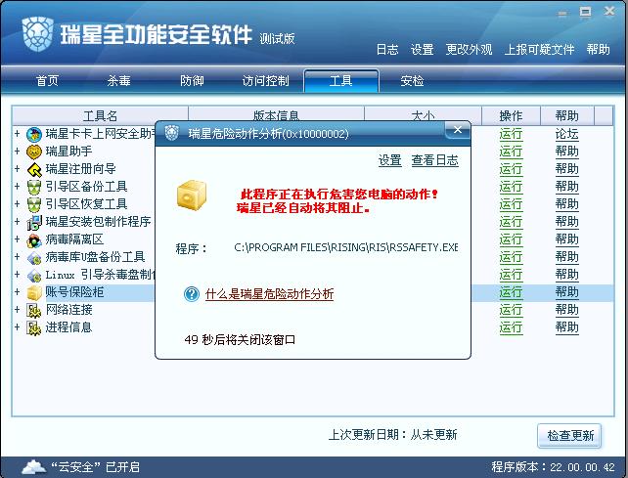Viewport: 628px width, 478px height.
Task: Open 上报可疑文件 in the top menu
Action: (539, 49)
